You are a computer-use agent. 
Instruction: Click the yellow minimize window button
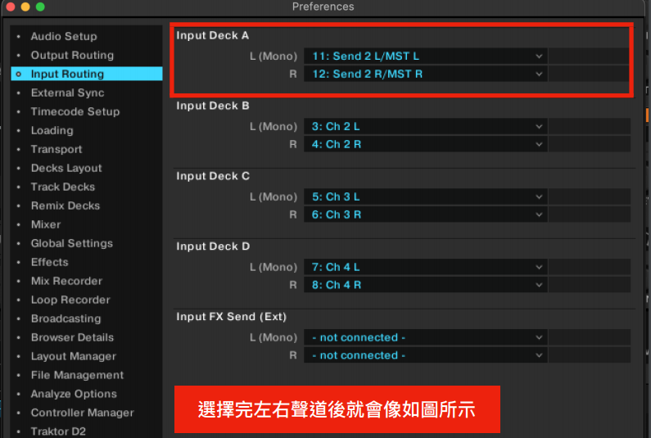25,7
